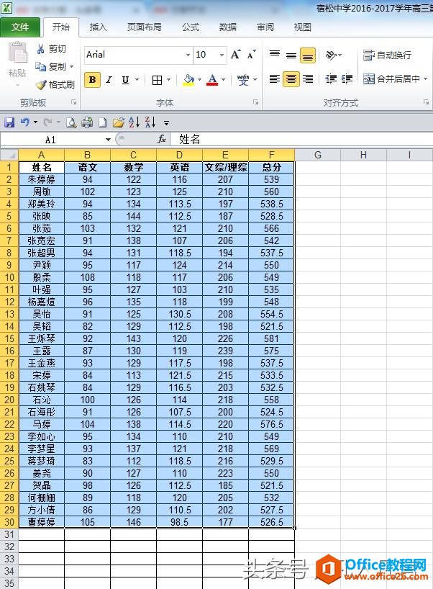Expand underline style dropdown arrow
The width and height of the screenshot is (433, 589).
[137, 80]
